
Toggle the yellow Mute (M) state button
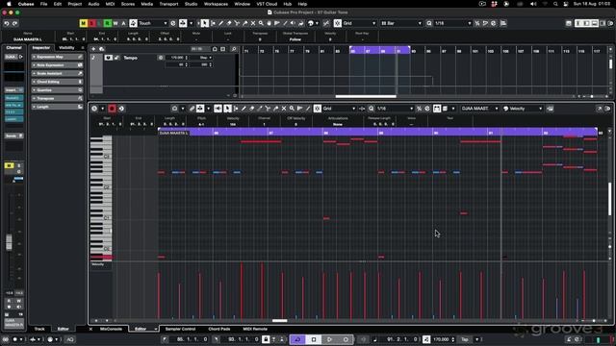[84, 23]
